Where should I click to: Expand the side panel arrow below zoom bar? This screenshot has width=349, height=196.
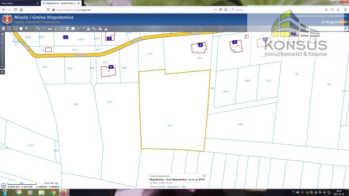click(x=2, y=72)
